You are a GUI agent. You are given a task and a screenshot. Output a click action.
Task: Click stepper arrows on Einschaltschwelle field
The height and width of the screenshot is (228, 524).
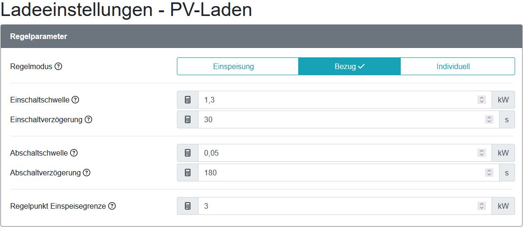click(x=481, y=100)
